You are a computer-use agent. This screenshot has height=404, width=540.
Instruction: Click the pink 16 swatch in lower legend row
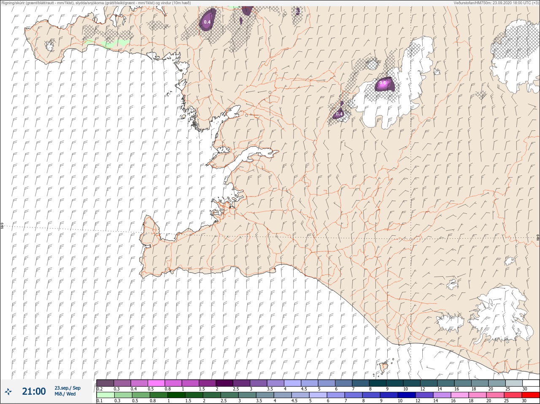click(x=460, y=395)
